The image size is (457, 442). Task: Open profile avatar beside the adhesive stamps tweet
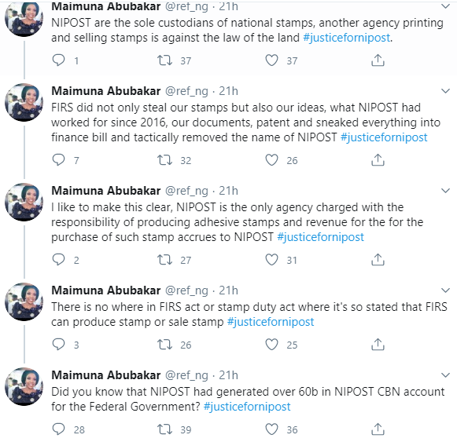click(24, 202)
